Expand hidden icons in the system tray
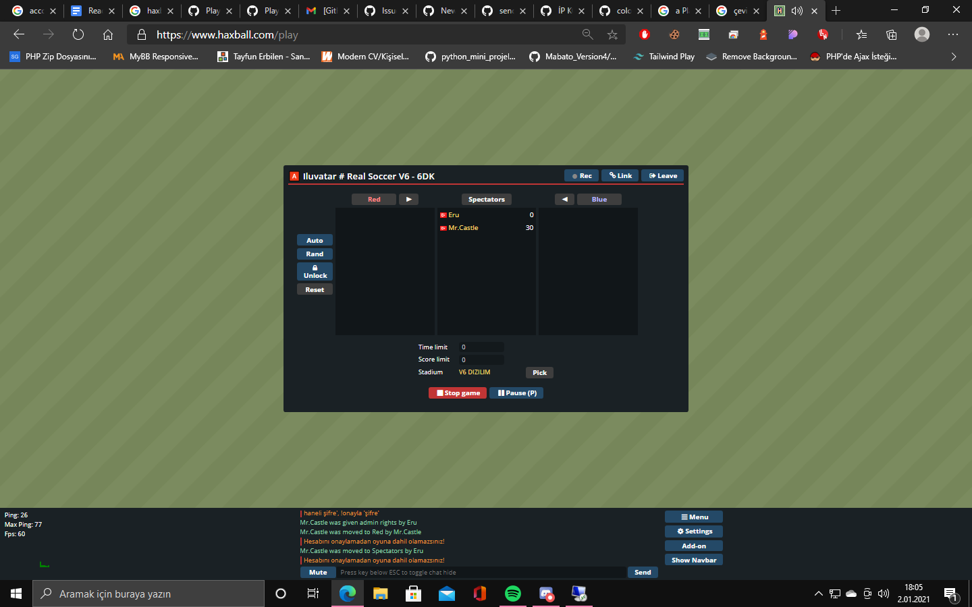This screenshot has height=607, width=972. 817,594
